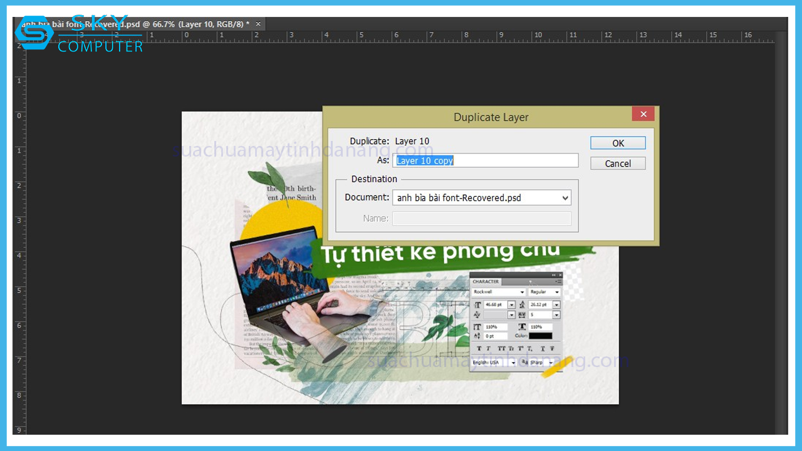Click the black text Color swatch
The height and width of the screenshot is (451, 802).
(x=541, y=336)
